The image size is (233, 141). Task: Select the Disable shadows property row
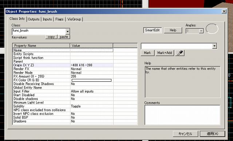tap(63, 99)
